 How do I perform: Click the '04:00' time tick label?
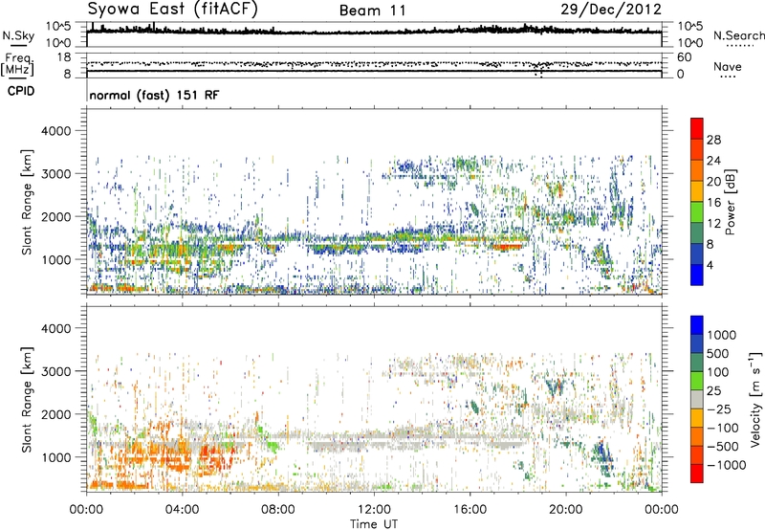point(182,510)
